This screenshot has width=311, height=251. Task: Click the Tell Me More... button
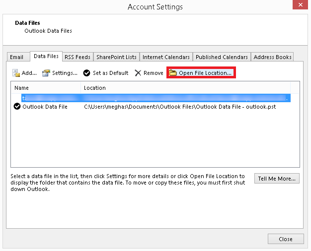(277, 179)
